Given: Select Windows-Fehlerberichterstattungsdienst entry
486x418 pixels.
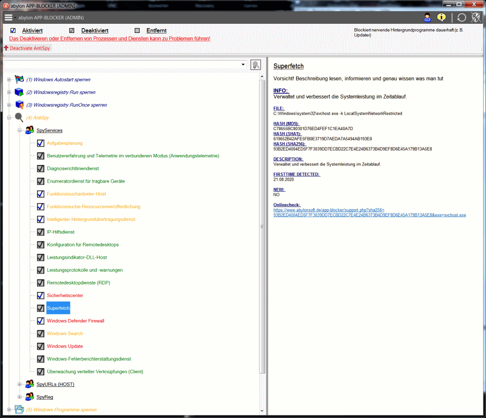Looking at the screenshot, I should (x=89, y=359).
